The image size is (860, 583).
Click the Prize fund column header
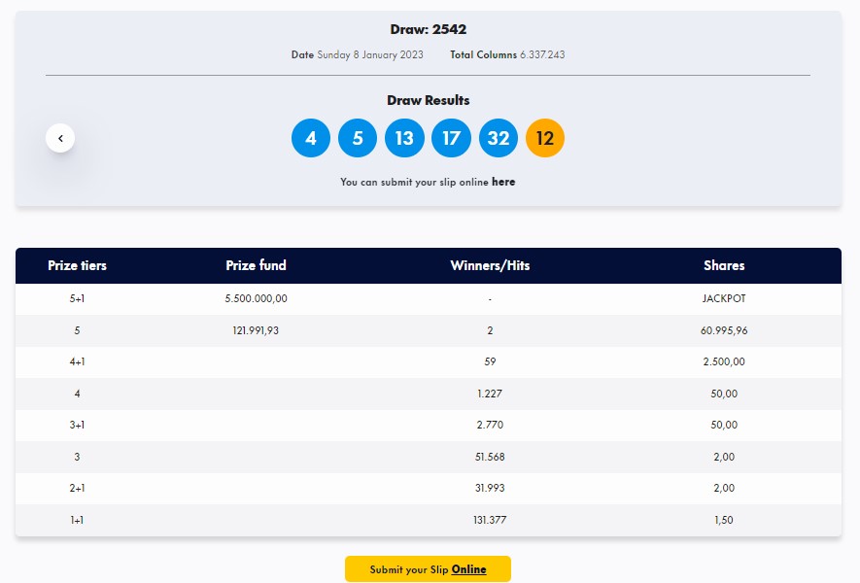pos(256,265)
